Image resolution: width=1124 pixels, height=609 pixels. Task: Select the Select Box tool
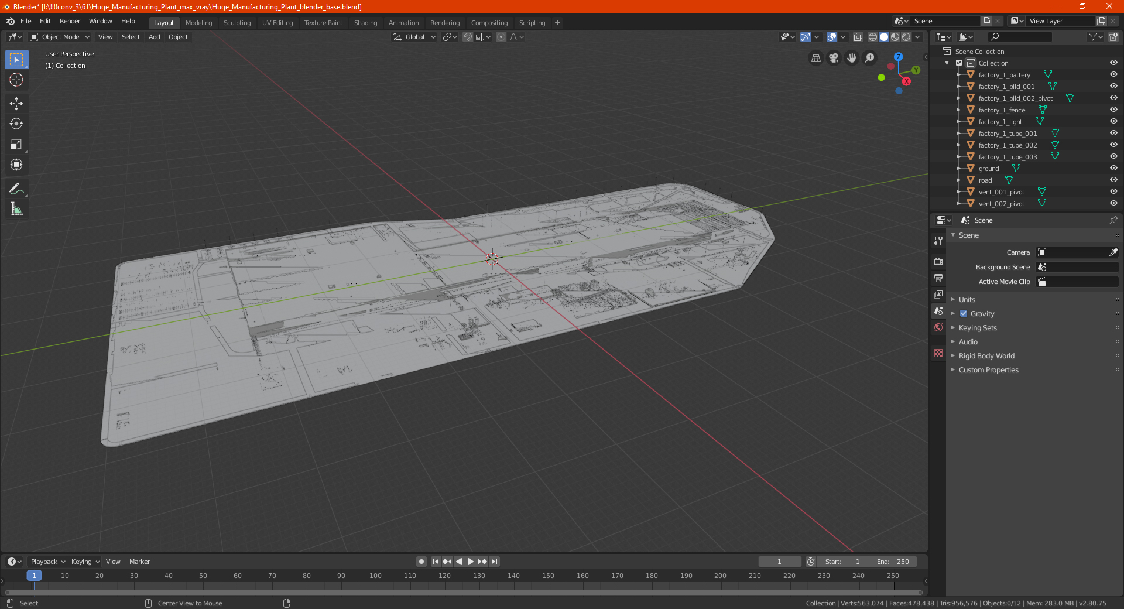(x=16, y=60)
